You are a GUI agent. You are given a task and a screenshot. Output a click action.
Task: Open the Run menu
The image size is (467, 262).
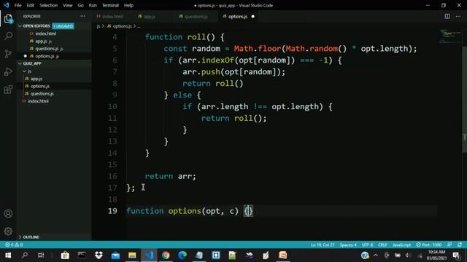[93, 5]
